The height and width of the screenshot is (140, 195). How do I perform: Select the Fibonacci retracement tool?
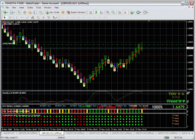pyautogui.click(x=38, y=17)
